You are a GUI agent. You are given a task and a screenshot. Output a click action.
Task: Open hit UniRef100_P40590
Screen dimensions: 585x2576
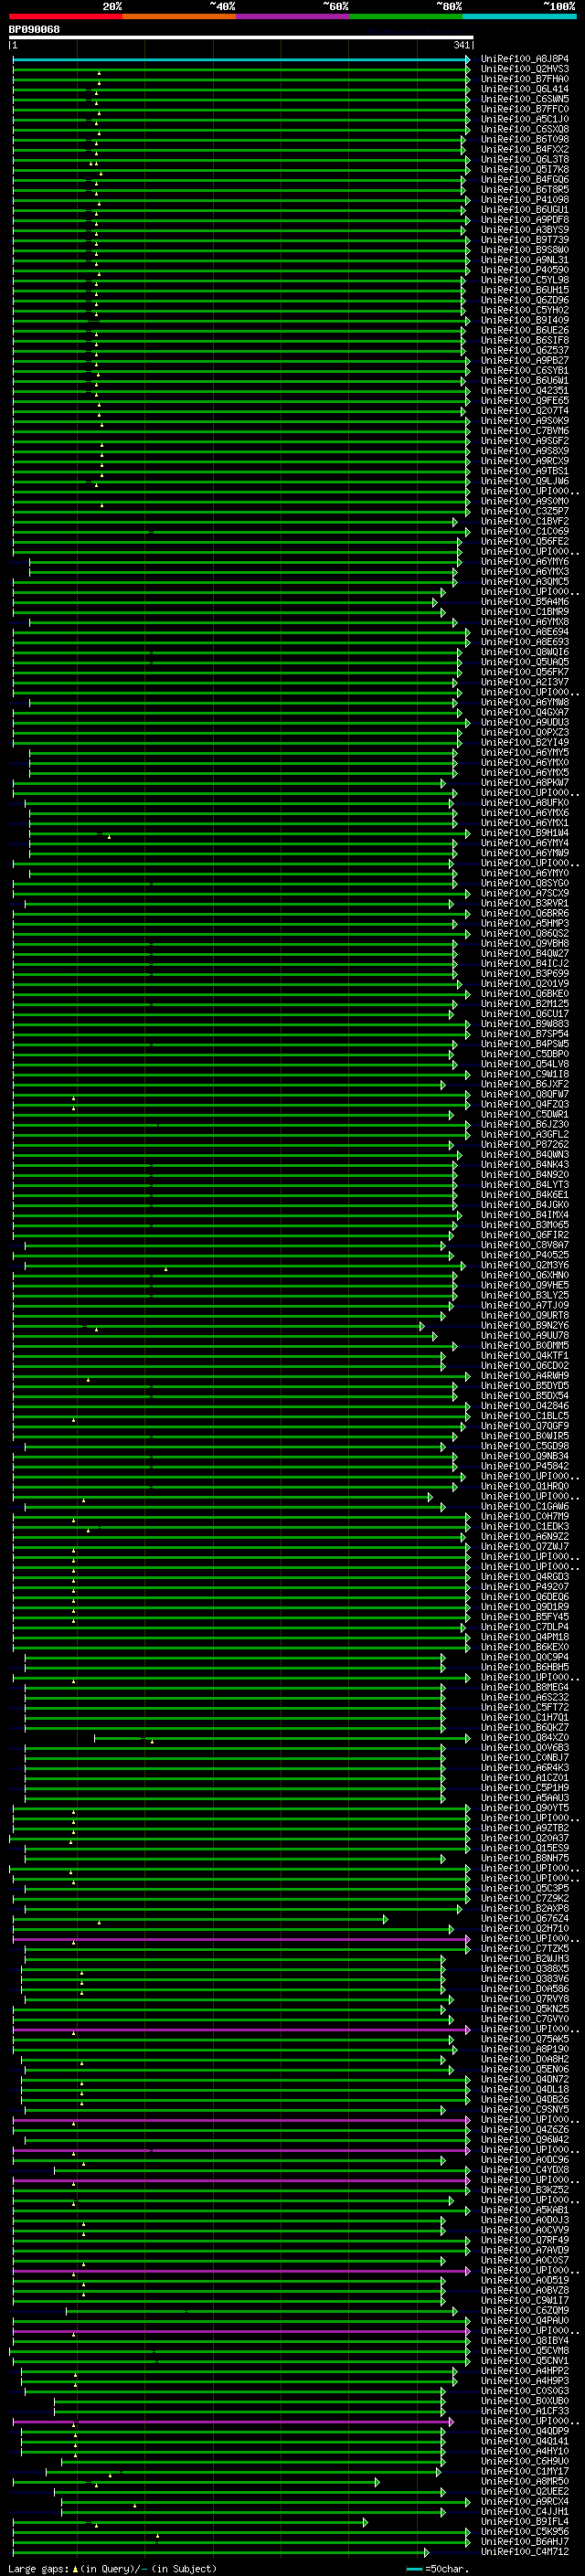click(x=525, y=270)
